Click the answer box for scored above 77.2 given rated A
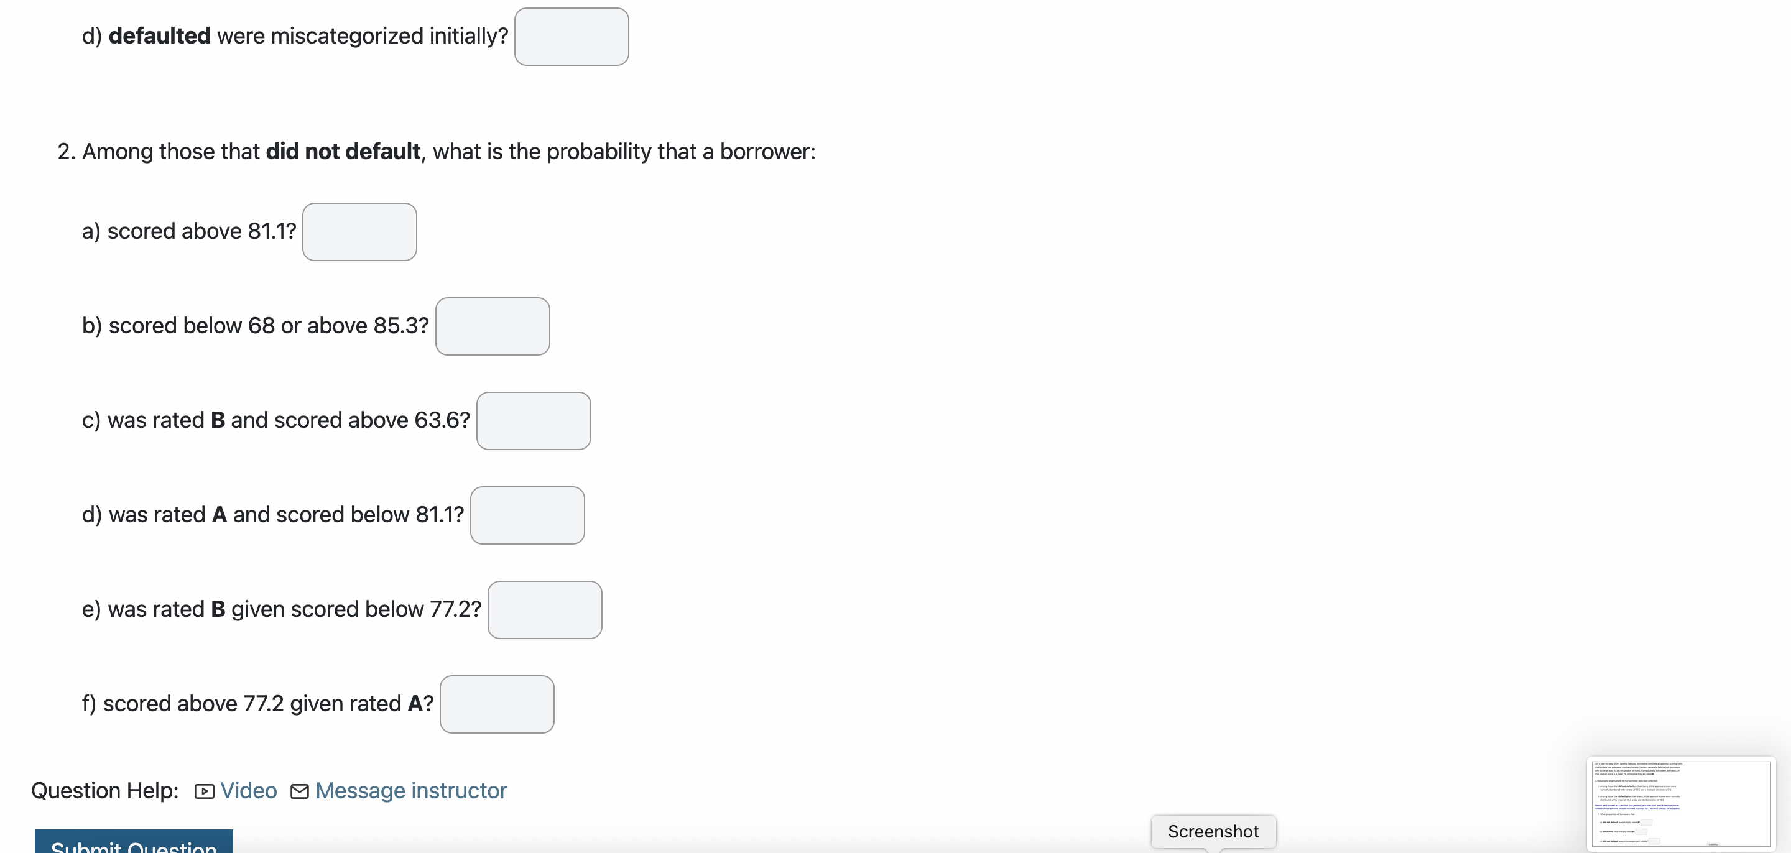Viewport: 1791px width, 853px height. [496, 704]
